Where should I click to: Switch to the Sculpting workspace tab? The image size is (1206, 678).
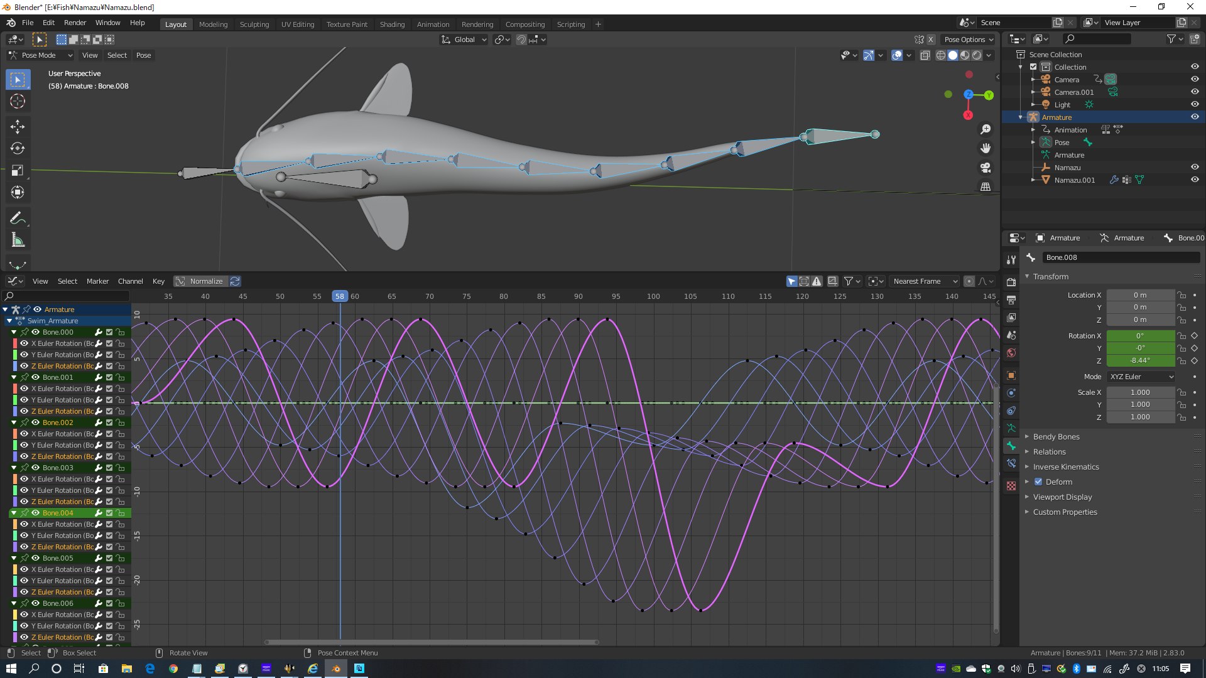(254, 24)
